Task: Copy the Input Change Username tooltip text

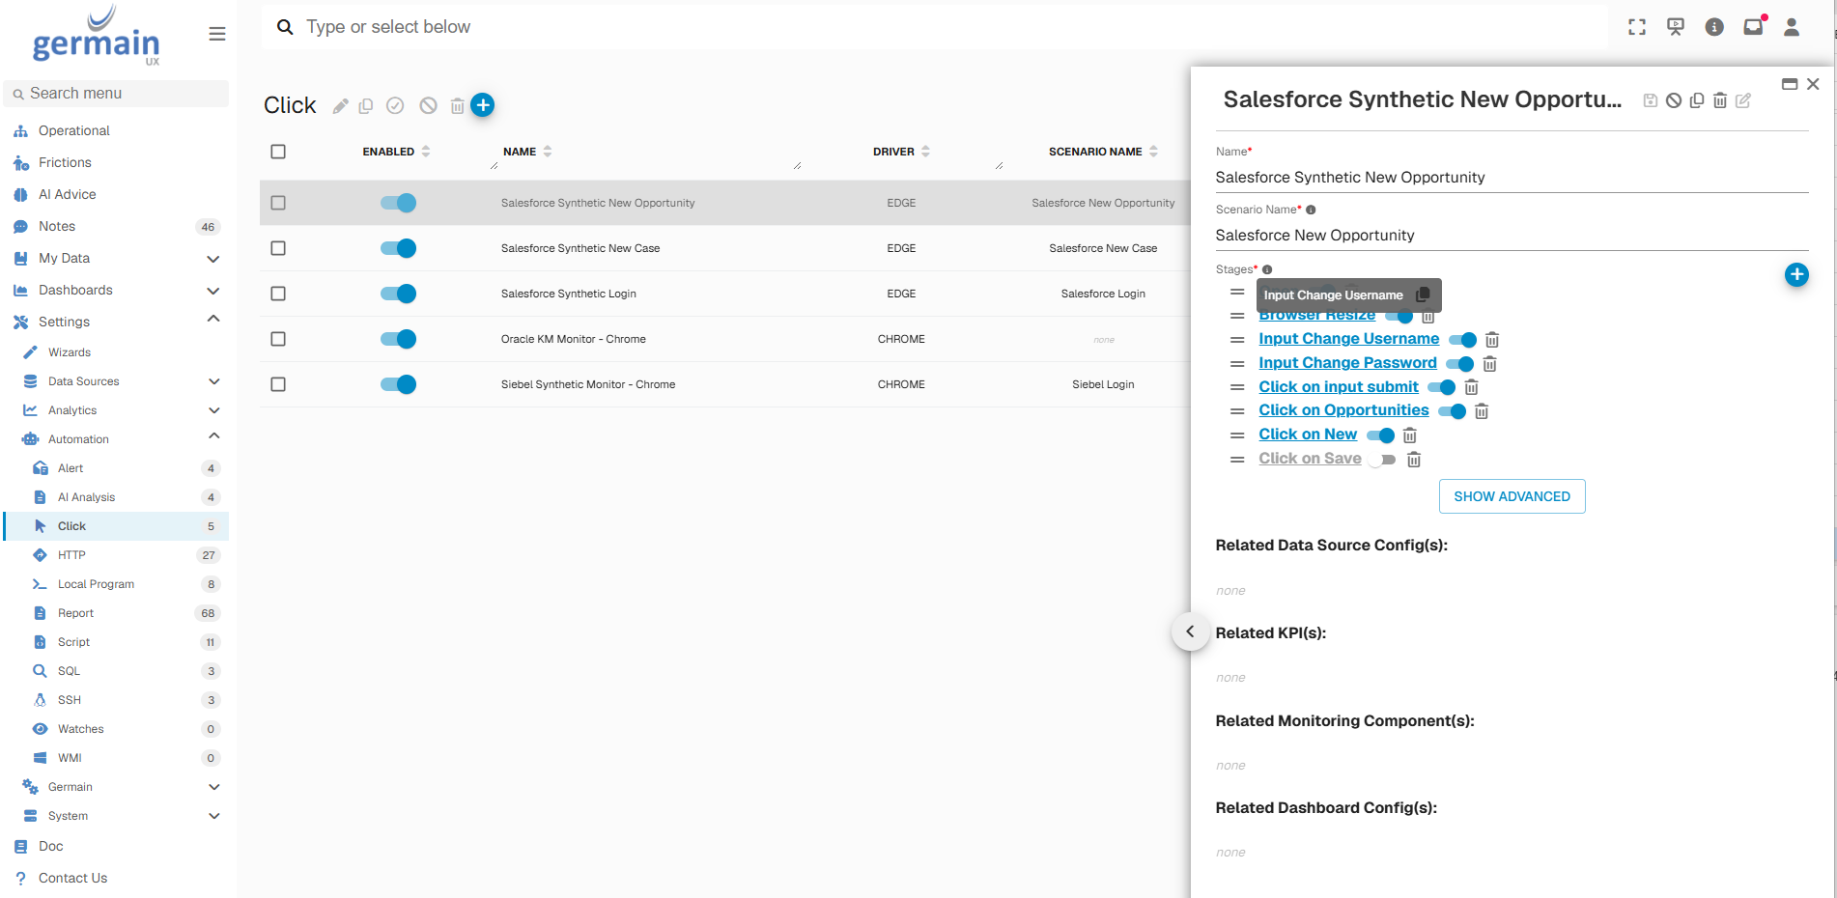Action: pos(1423,295)
